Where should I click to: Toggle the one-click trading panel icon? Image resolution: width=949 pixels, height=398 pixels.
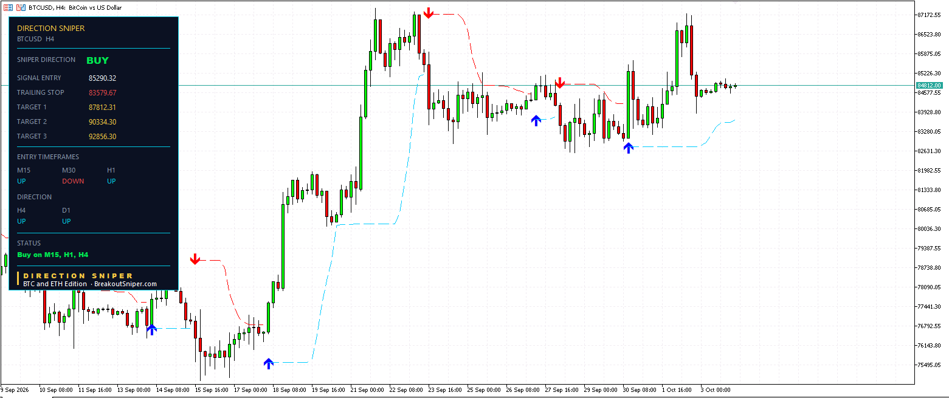point(21,7)
